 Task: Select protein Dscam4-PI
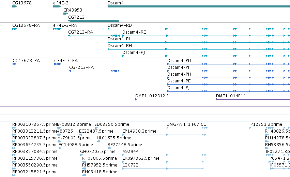(x=229, y=71)
